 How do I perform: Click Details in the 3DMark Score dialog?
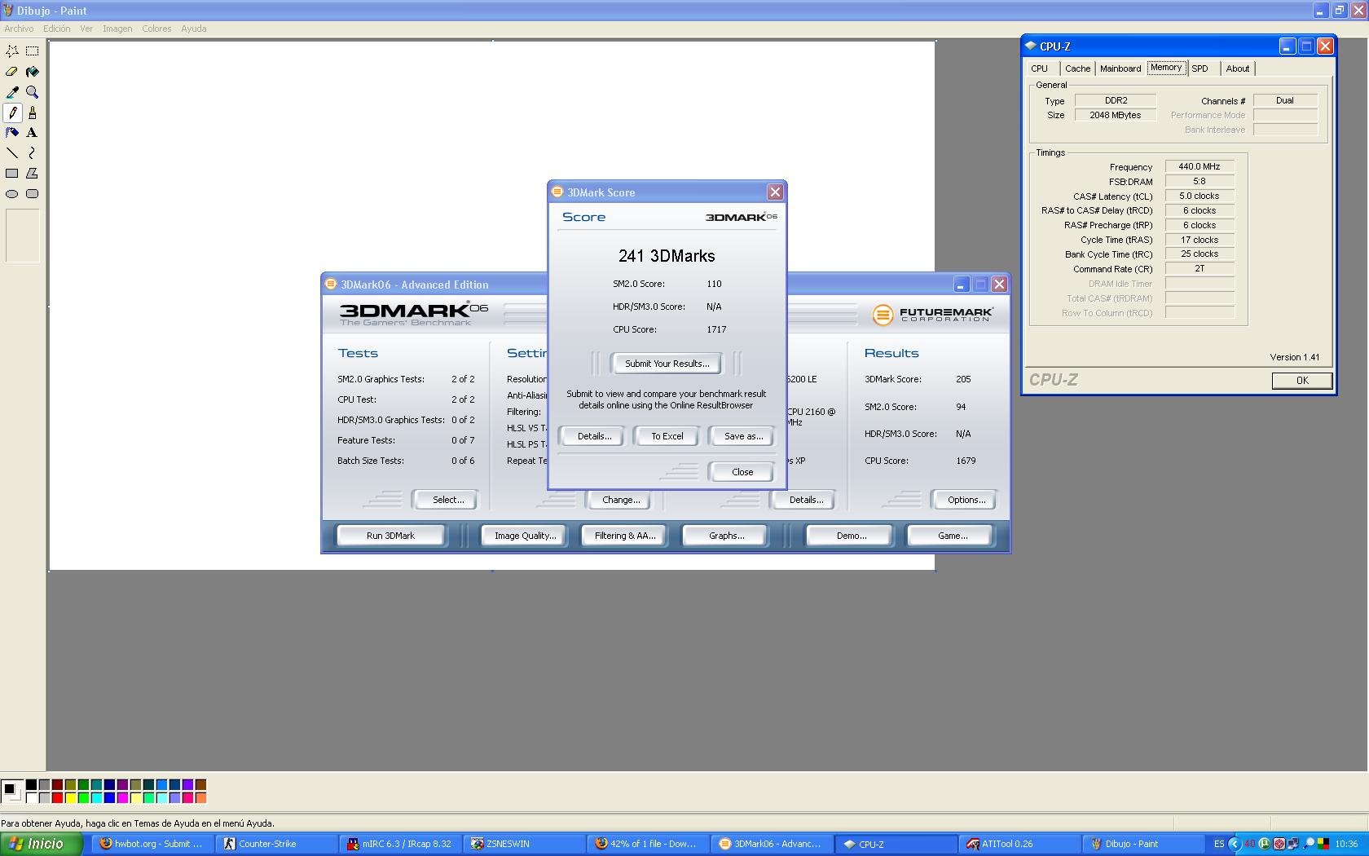pyautogui.click(x=594, y=436)
